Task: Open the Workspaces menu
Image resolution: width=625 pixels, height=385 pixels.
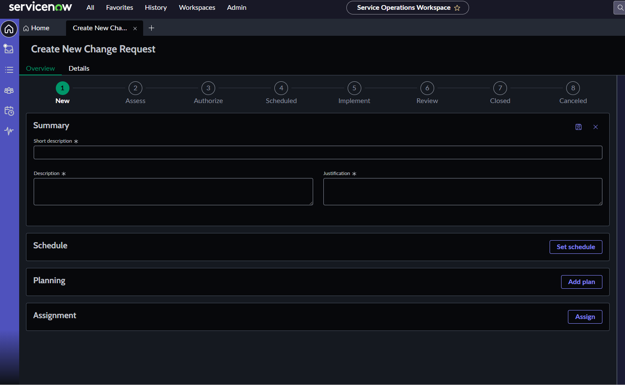Action: coord(197,8)
